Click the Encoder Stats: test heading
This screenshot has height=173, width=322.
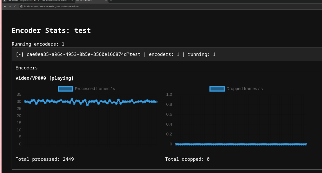[x=51, y=30]
